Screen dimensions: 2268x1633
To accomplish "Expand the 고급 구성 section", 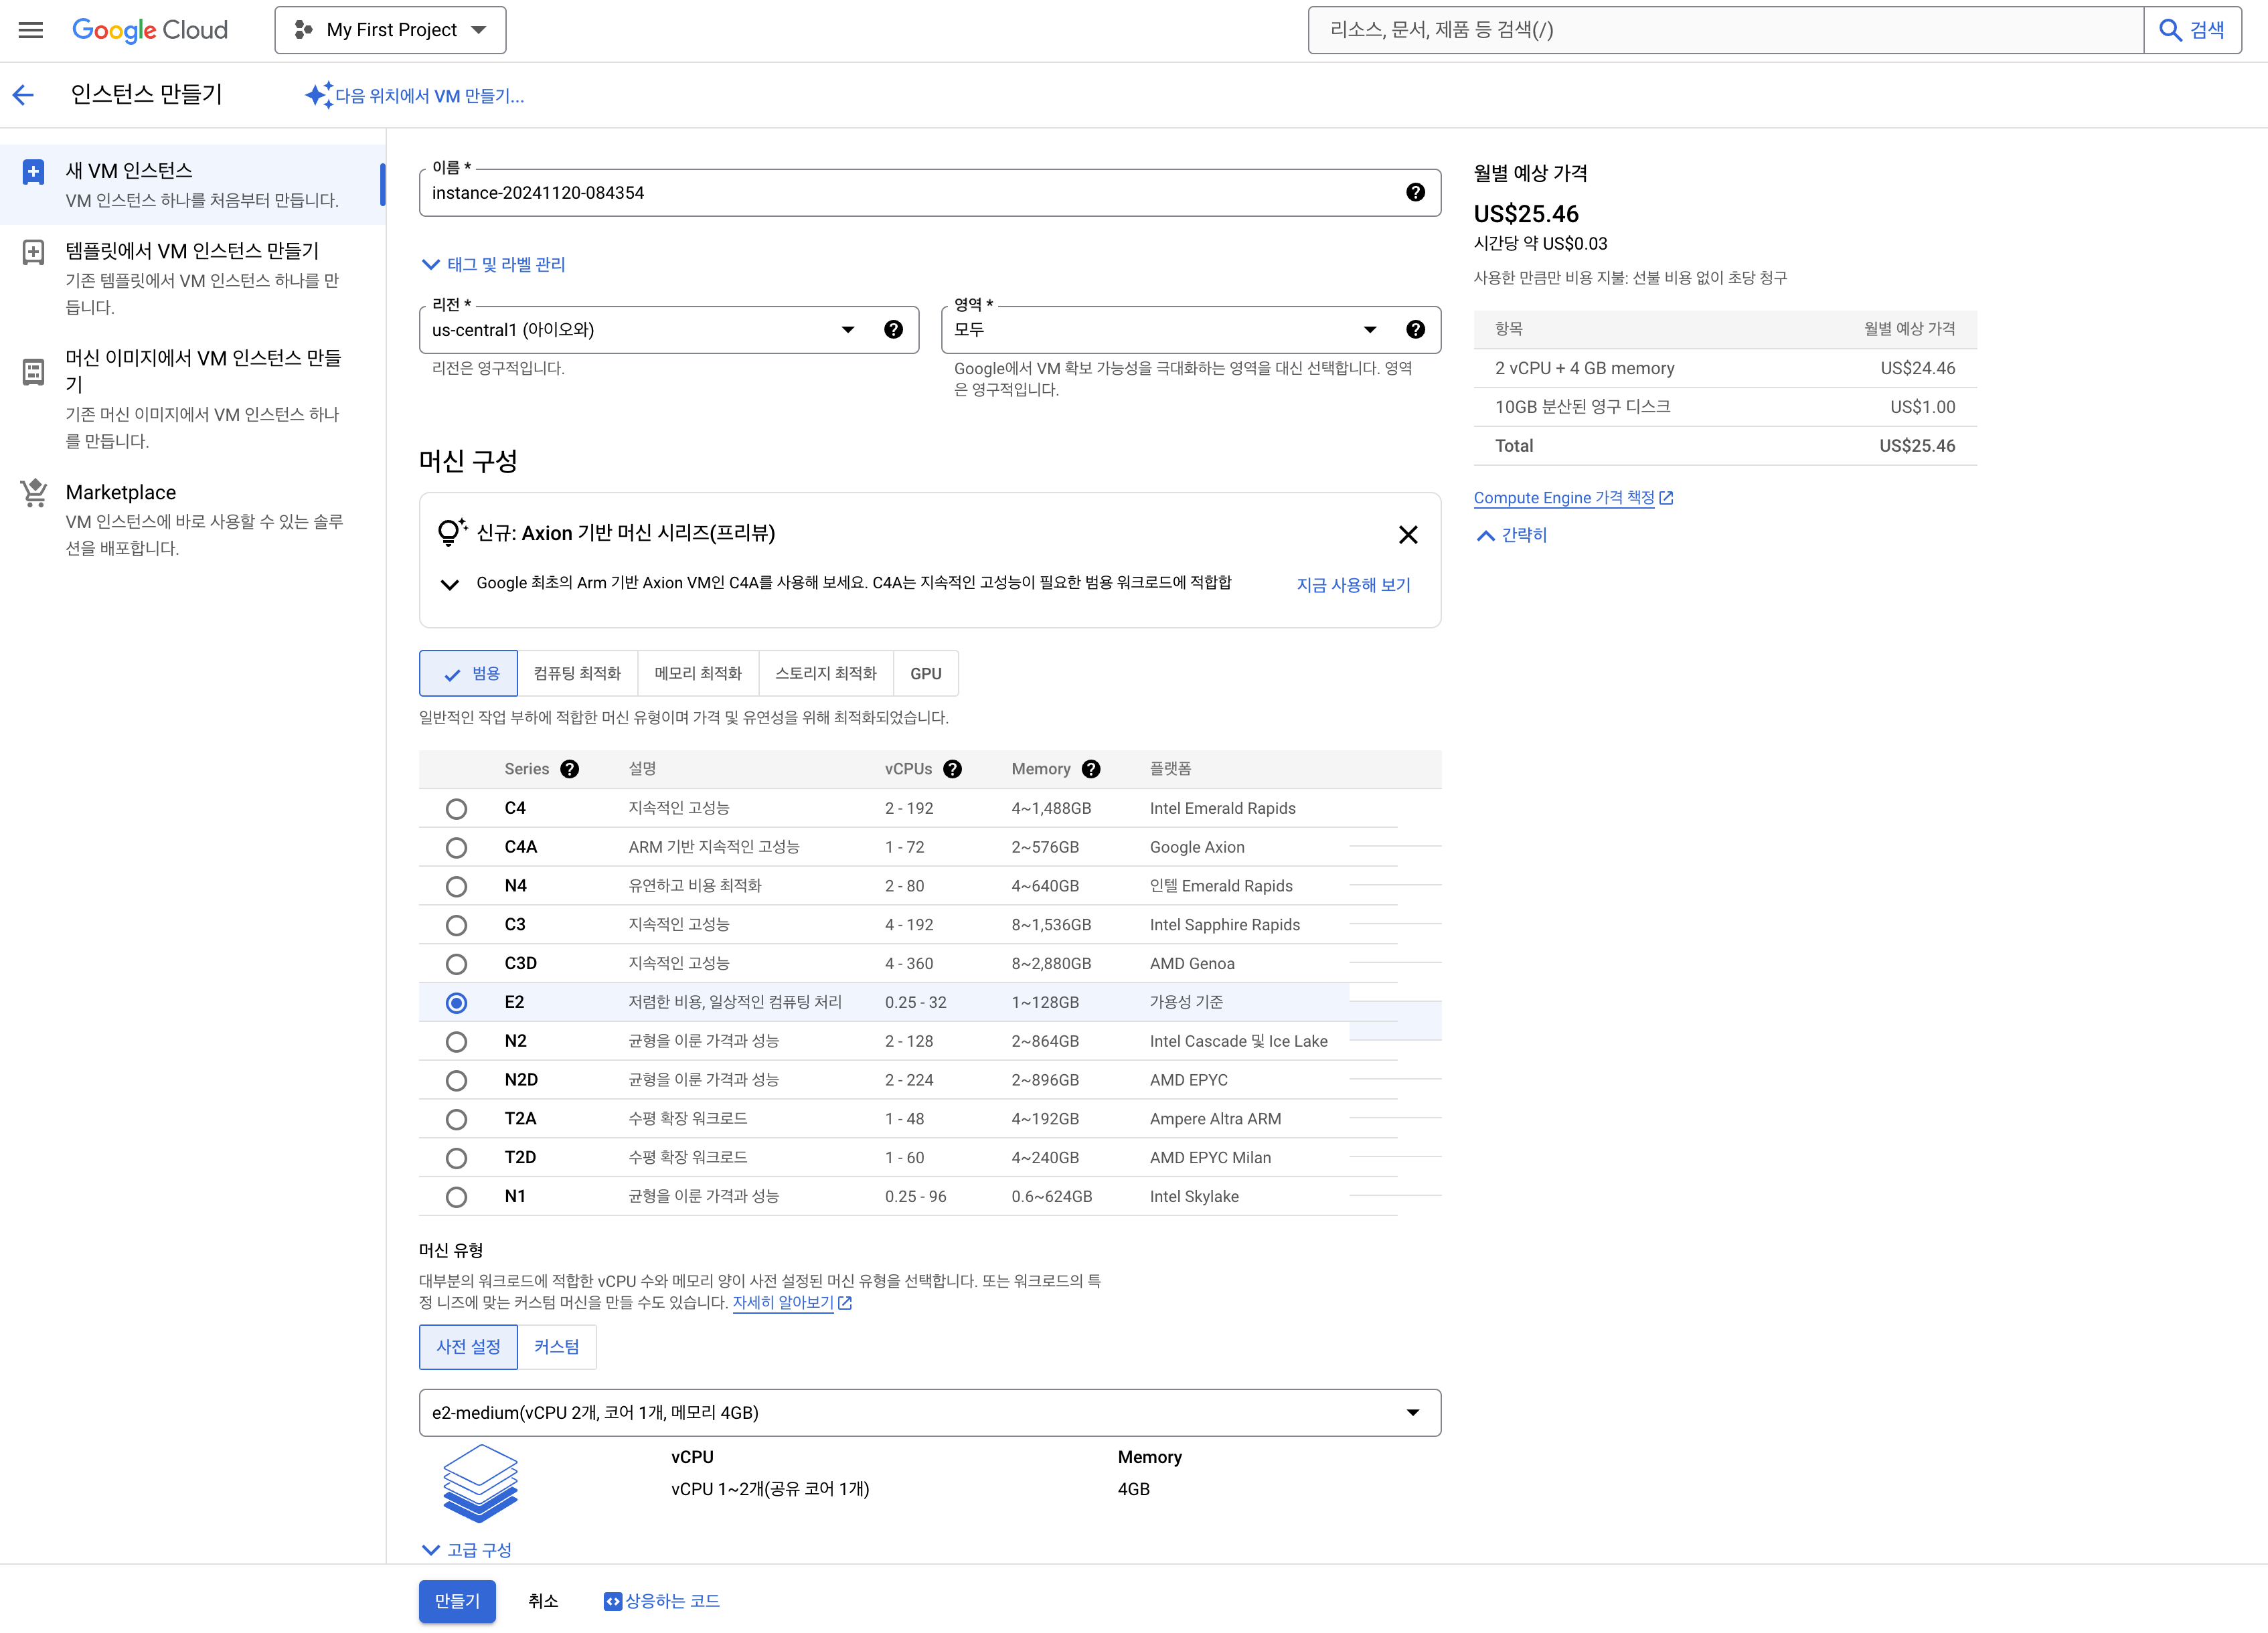I will coord(467,1550).
